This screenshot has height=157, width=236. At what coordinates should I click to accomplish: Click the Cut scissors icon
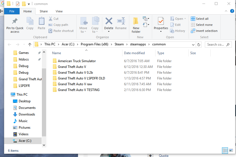pos(50,19)
